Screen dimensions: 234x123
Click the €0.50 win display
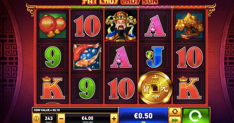click(143, 116)
